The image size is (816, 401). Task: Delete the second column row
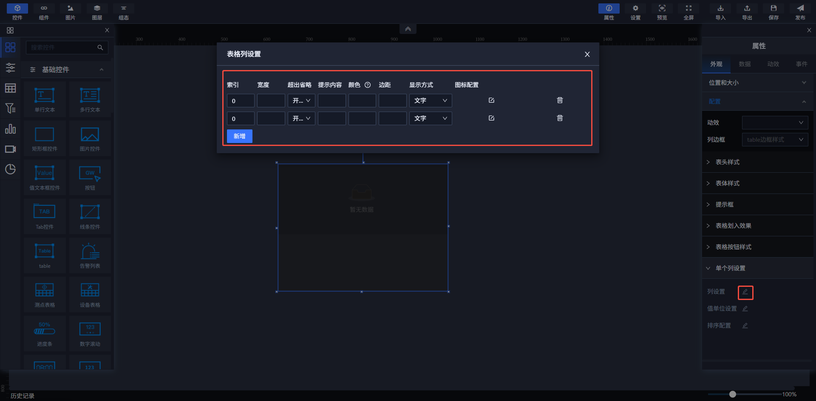click(x=560, y=118)
